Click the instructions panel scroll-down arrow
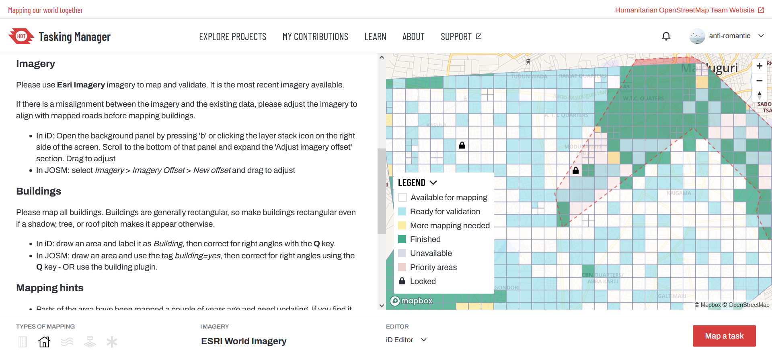 click(382, 306)
